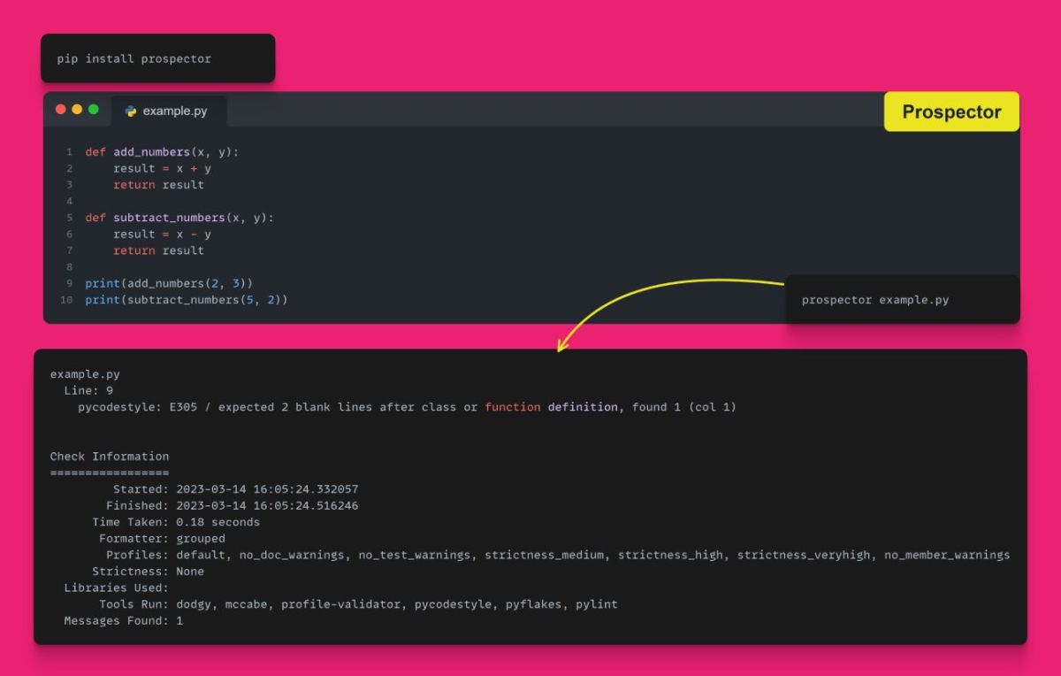Click line 1 'def add_numbers(x, y):'
The image size is (1061, 676).
[x=162, y=152]
